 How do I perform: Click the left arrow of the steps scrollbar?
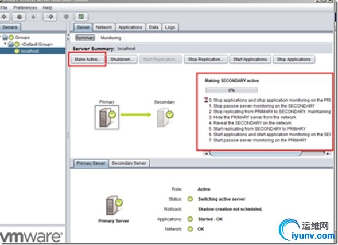(x=206, y=153)
